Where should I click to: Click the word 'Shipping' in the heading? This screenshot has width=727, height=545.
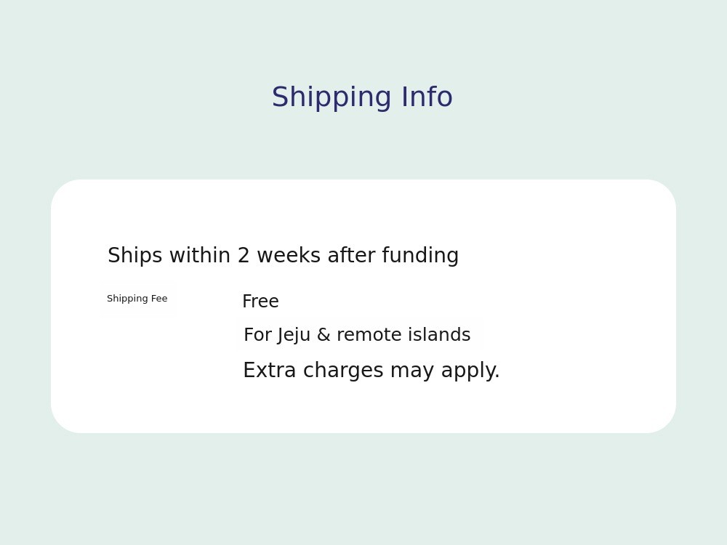click(x=332, y=97)
